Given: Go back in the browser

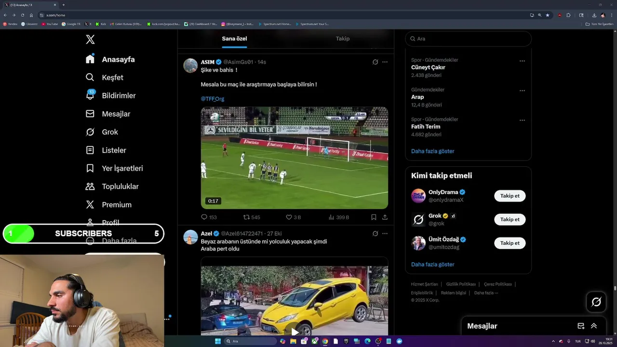Looking at the screenshot, I should coord(5,15).
